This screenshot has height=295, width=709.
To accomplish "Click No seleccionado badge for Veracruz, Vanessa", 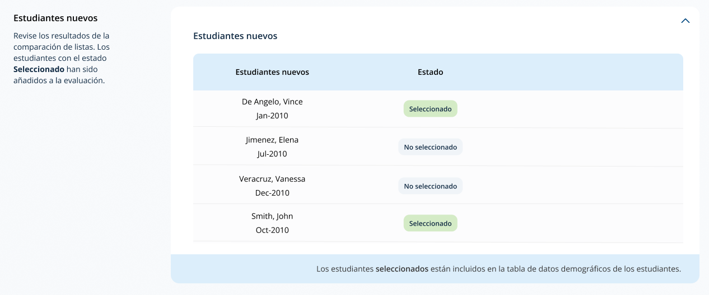I will (x=430, y=186).
